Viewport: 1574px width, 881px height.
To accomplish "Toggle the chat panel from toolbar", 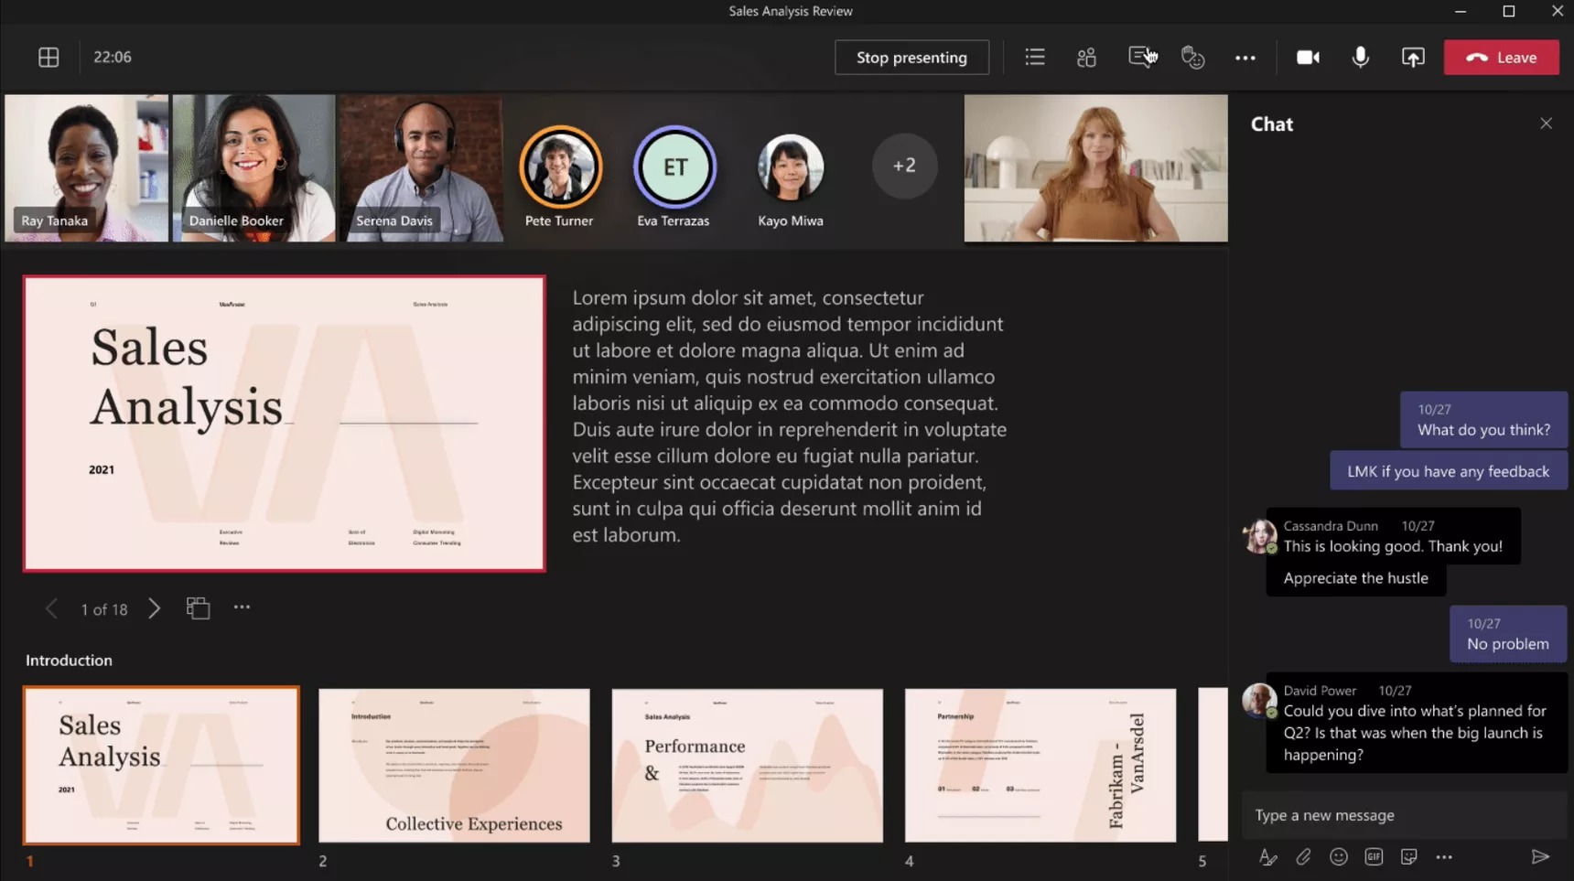I will coord(1141,58).
